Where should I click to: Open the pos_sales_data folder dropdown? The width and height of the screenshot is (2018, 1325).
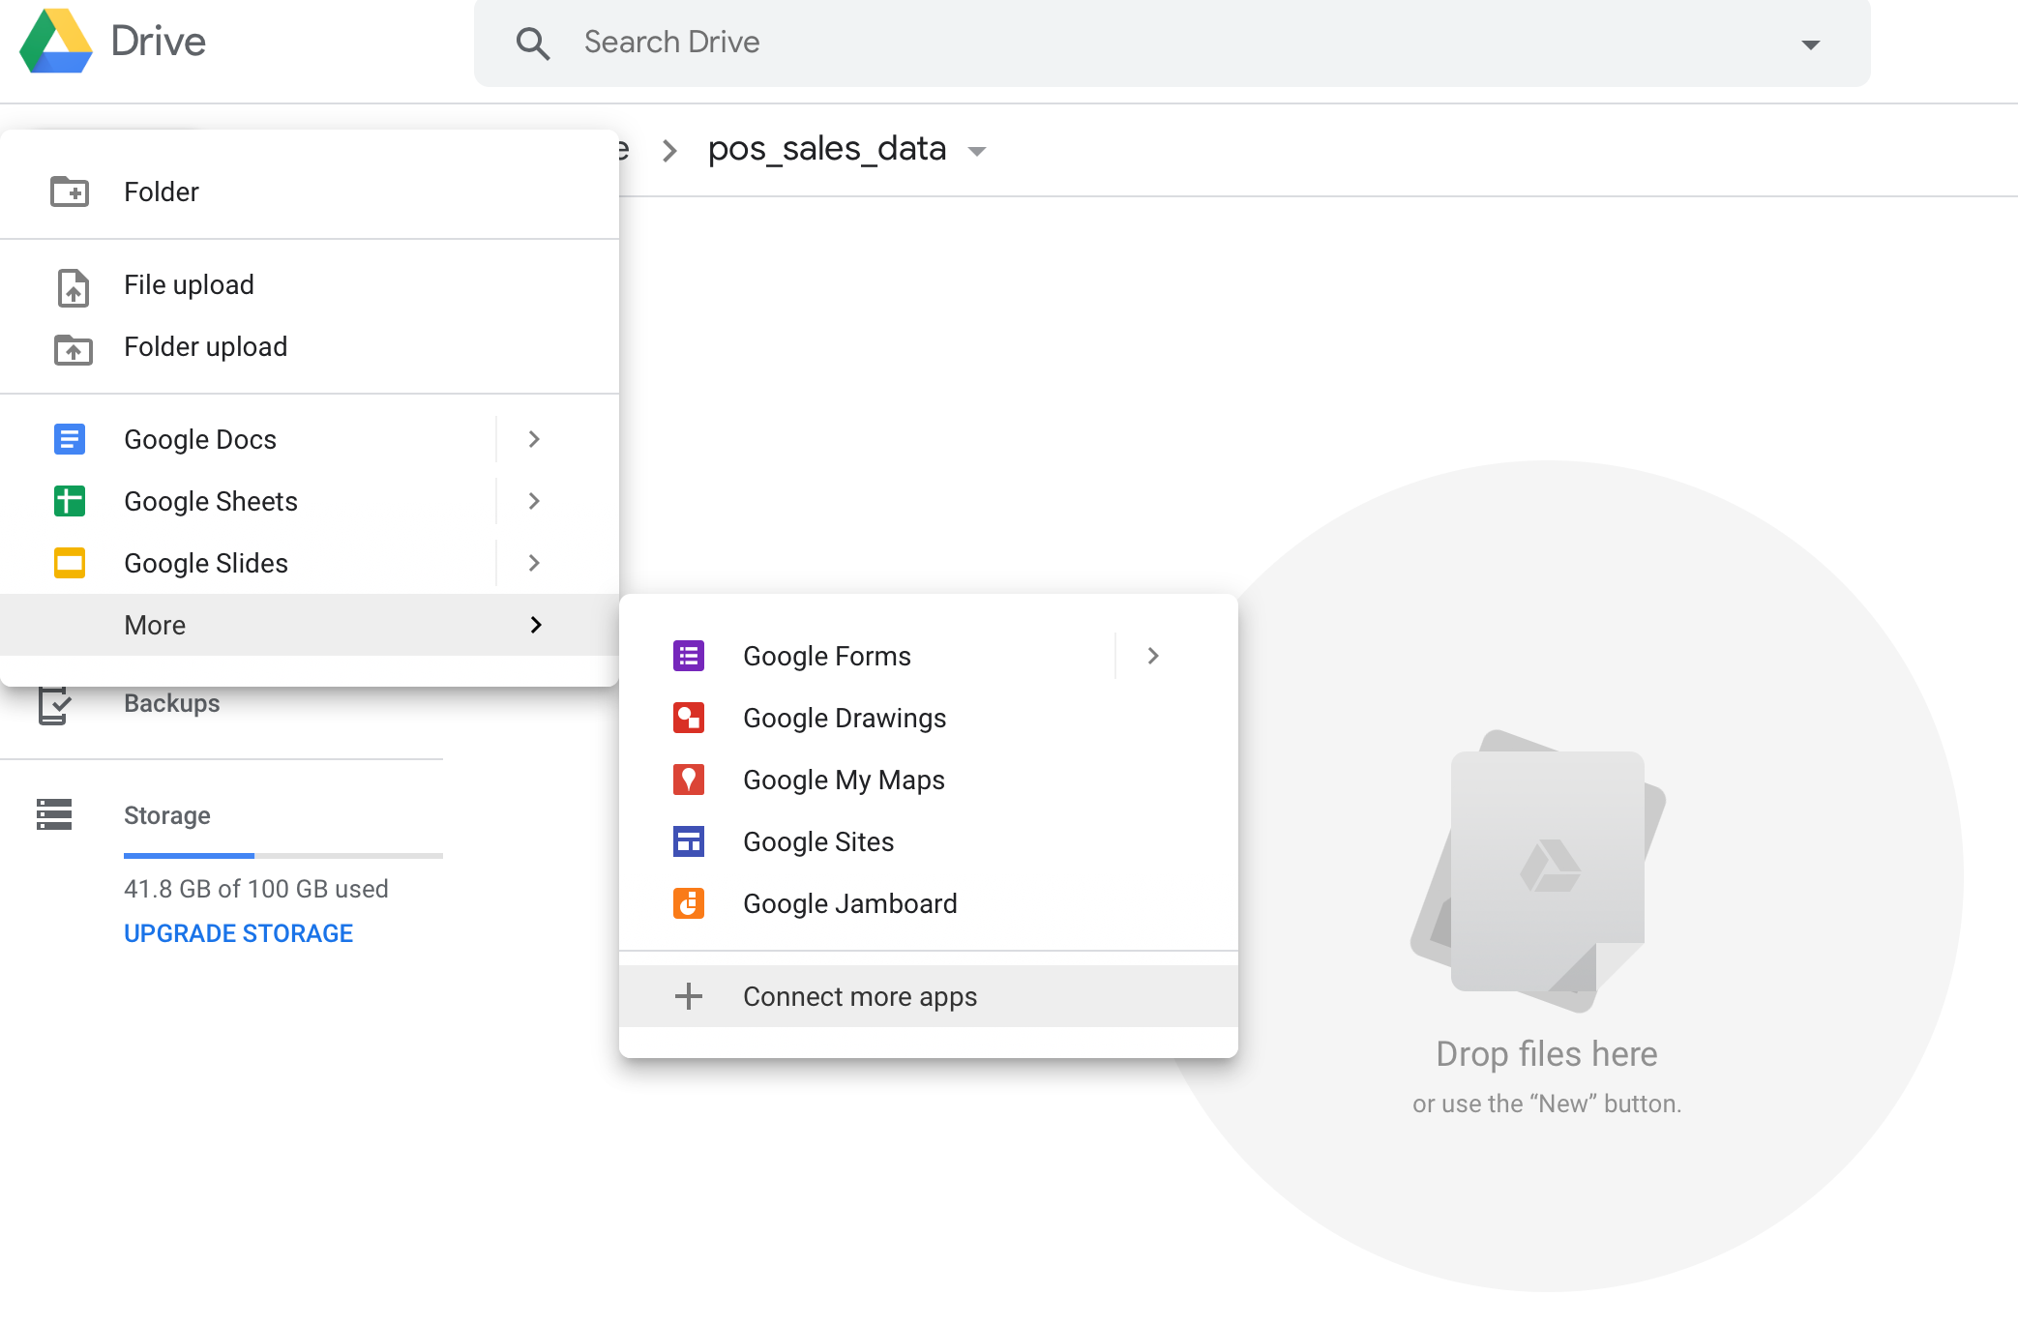pyautogui.click(x=977, y=152)
